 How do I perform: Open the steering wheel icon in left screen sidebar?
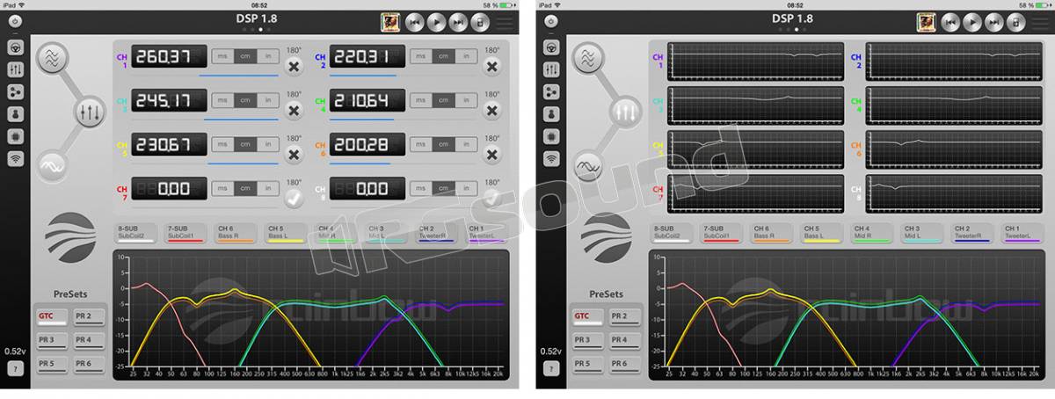[16, 47]
